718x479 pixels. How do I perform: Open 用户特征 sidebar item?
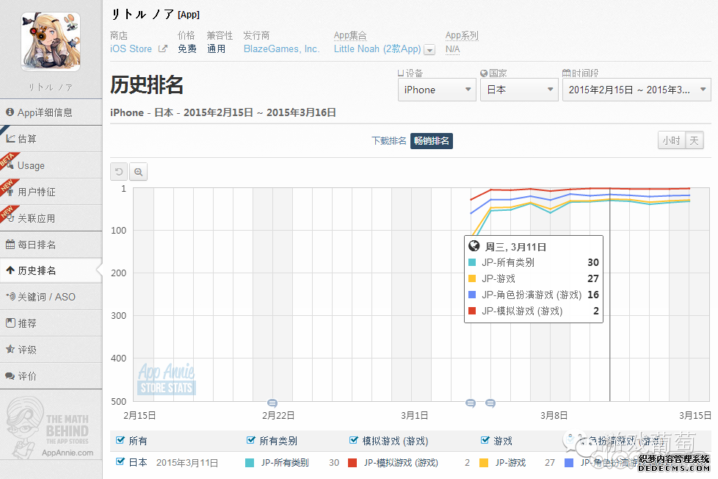click(51, 192)
